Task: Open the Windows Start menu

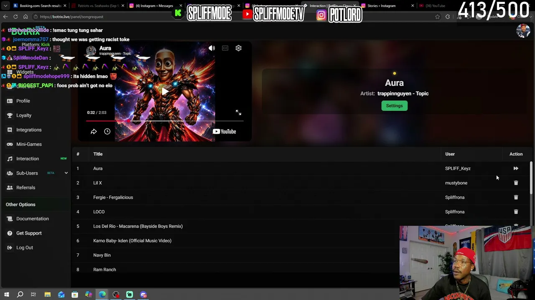Action: 6,295
